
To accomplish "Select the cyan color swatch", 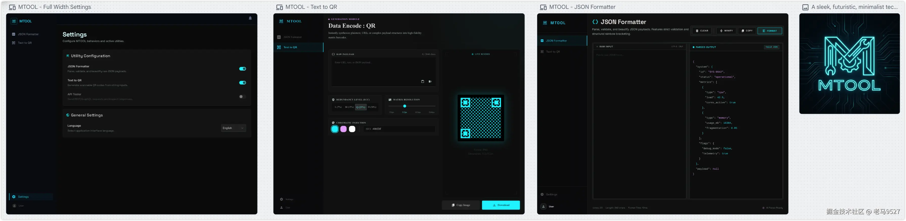I will [x=335, y=129].
